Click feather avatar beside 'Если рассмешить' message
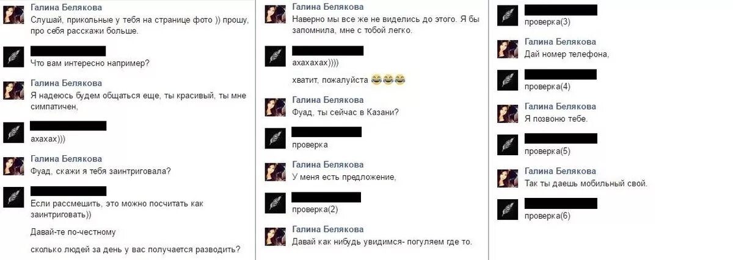 point(14,197)
